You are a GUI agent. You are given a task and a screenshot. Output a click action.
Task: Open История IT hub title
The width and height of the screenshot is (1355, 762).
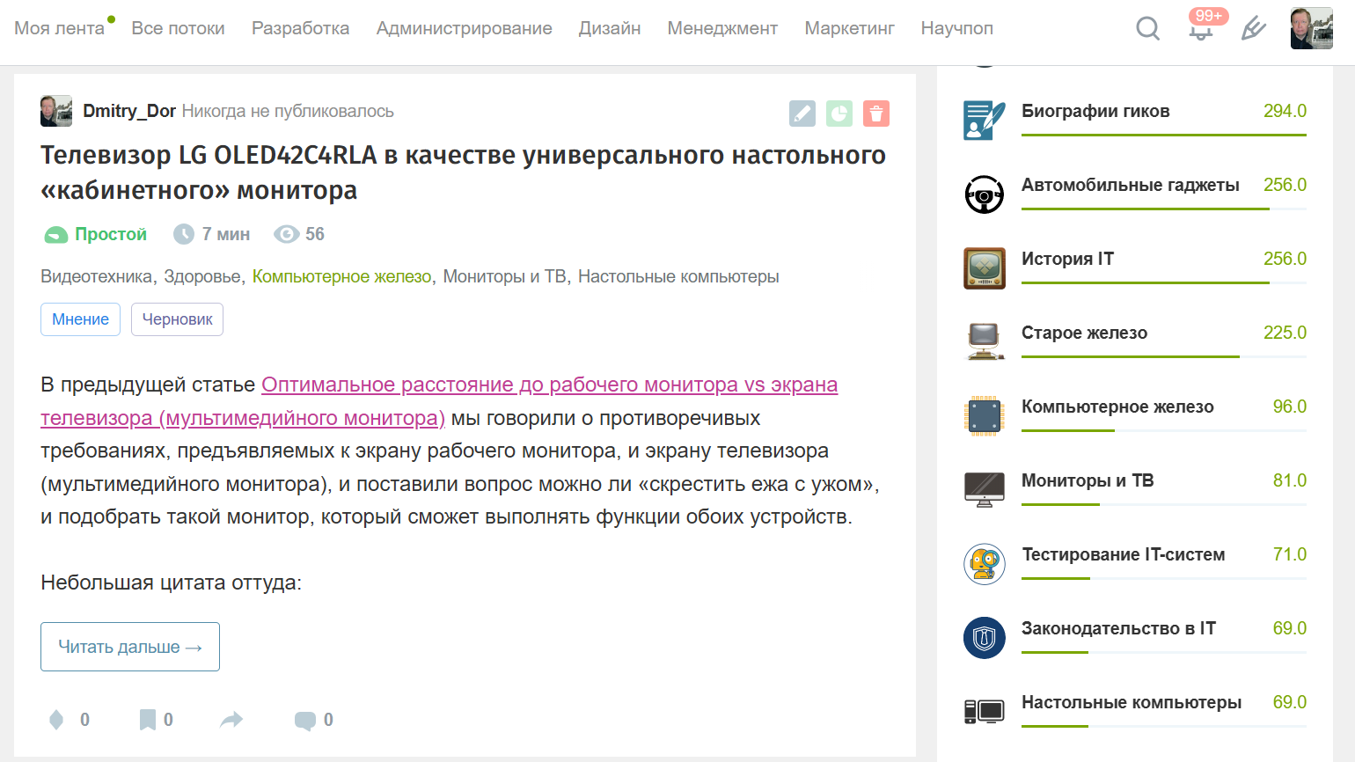click(x=1067, y=259)
